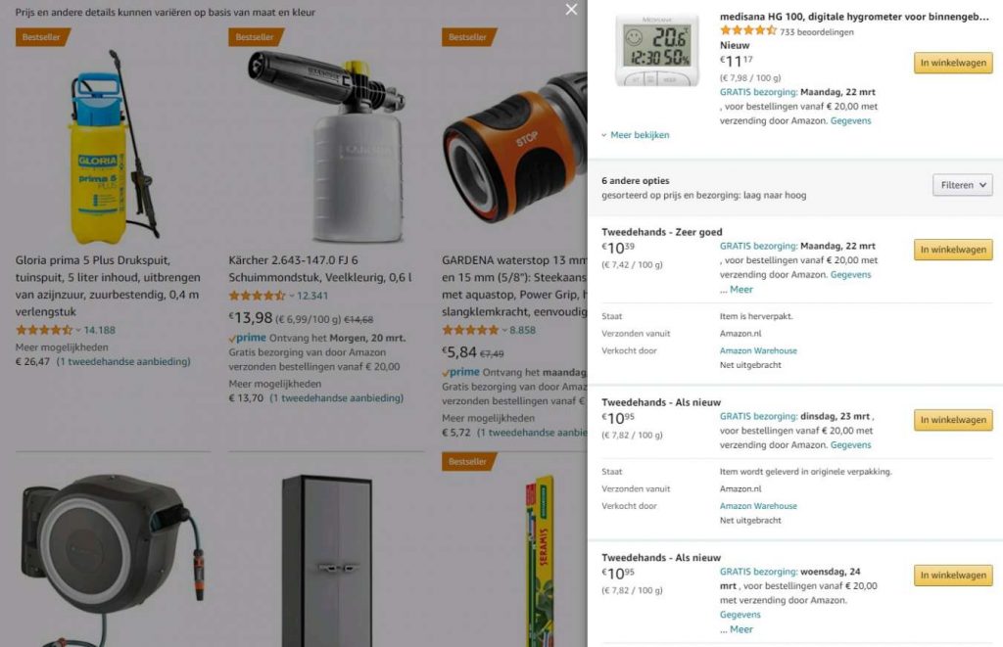Viewport: 1003px width, 647px height.
Task: Click the medisana hygrometer product thumbnail
Action: click(656, 50)
